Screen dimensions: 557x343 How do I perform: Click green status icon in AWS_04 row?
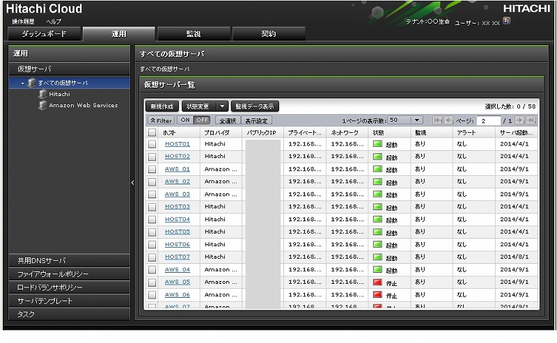[377, 269]
